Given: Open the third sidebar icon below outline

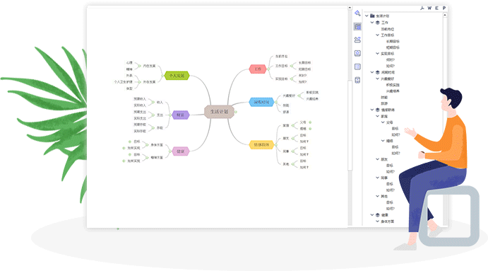Looking at the screenshot, I should coord(357,53).
